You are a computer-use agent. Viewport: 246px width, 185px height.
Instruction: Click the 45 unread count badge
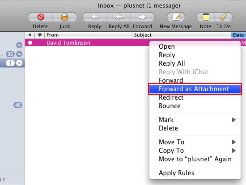(x=18, y=105)
